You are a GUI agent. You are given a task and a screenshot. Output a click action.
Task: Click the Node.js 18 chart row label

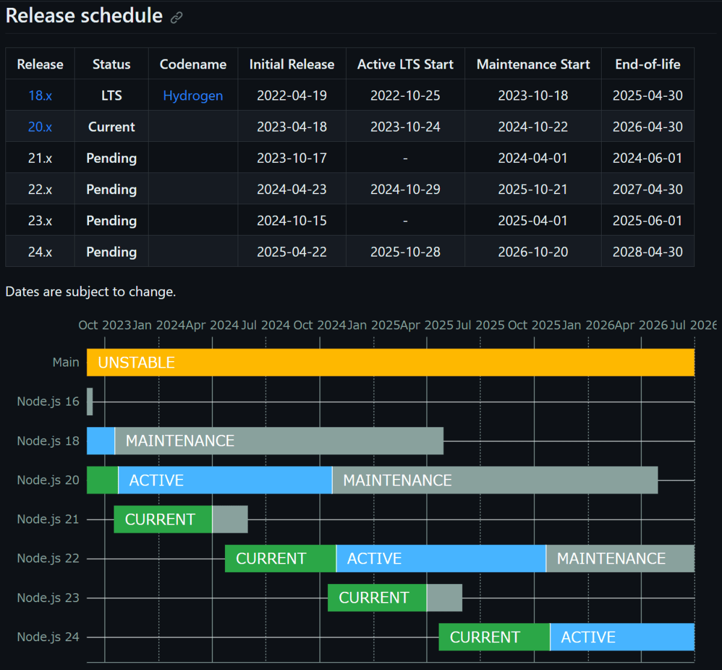click(x=48, y=441)
